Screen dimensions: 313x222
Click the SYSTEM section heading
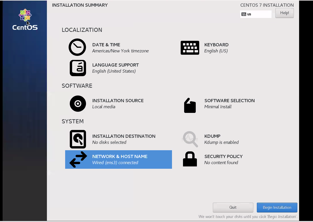tap(73, 121)
